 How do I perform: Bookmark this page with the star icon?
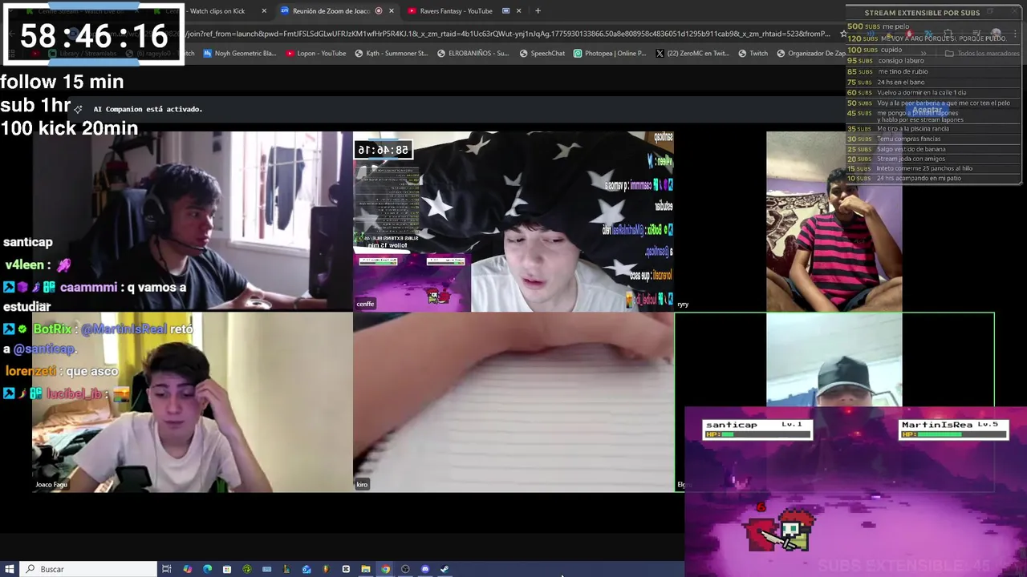click(843, 34)
